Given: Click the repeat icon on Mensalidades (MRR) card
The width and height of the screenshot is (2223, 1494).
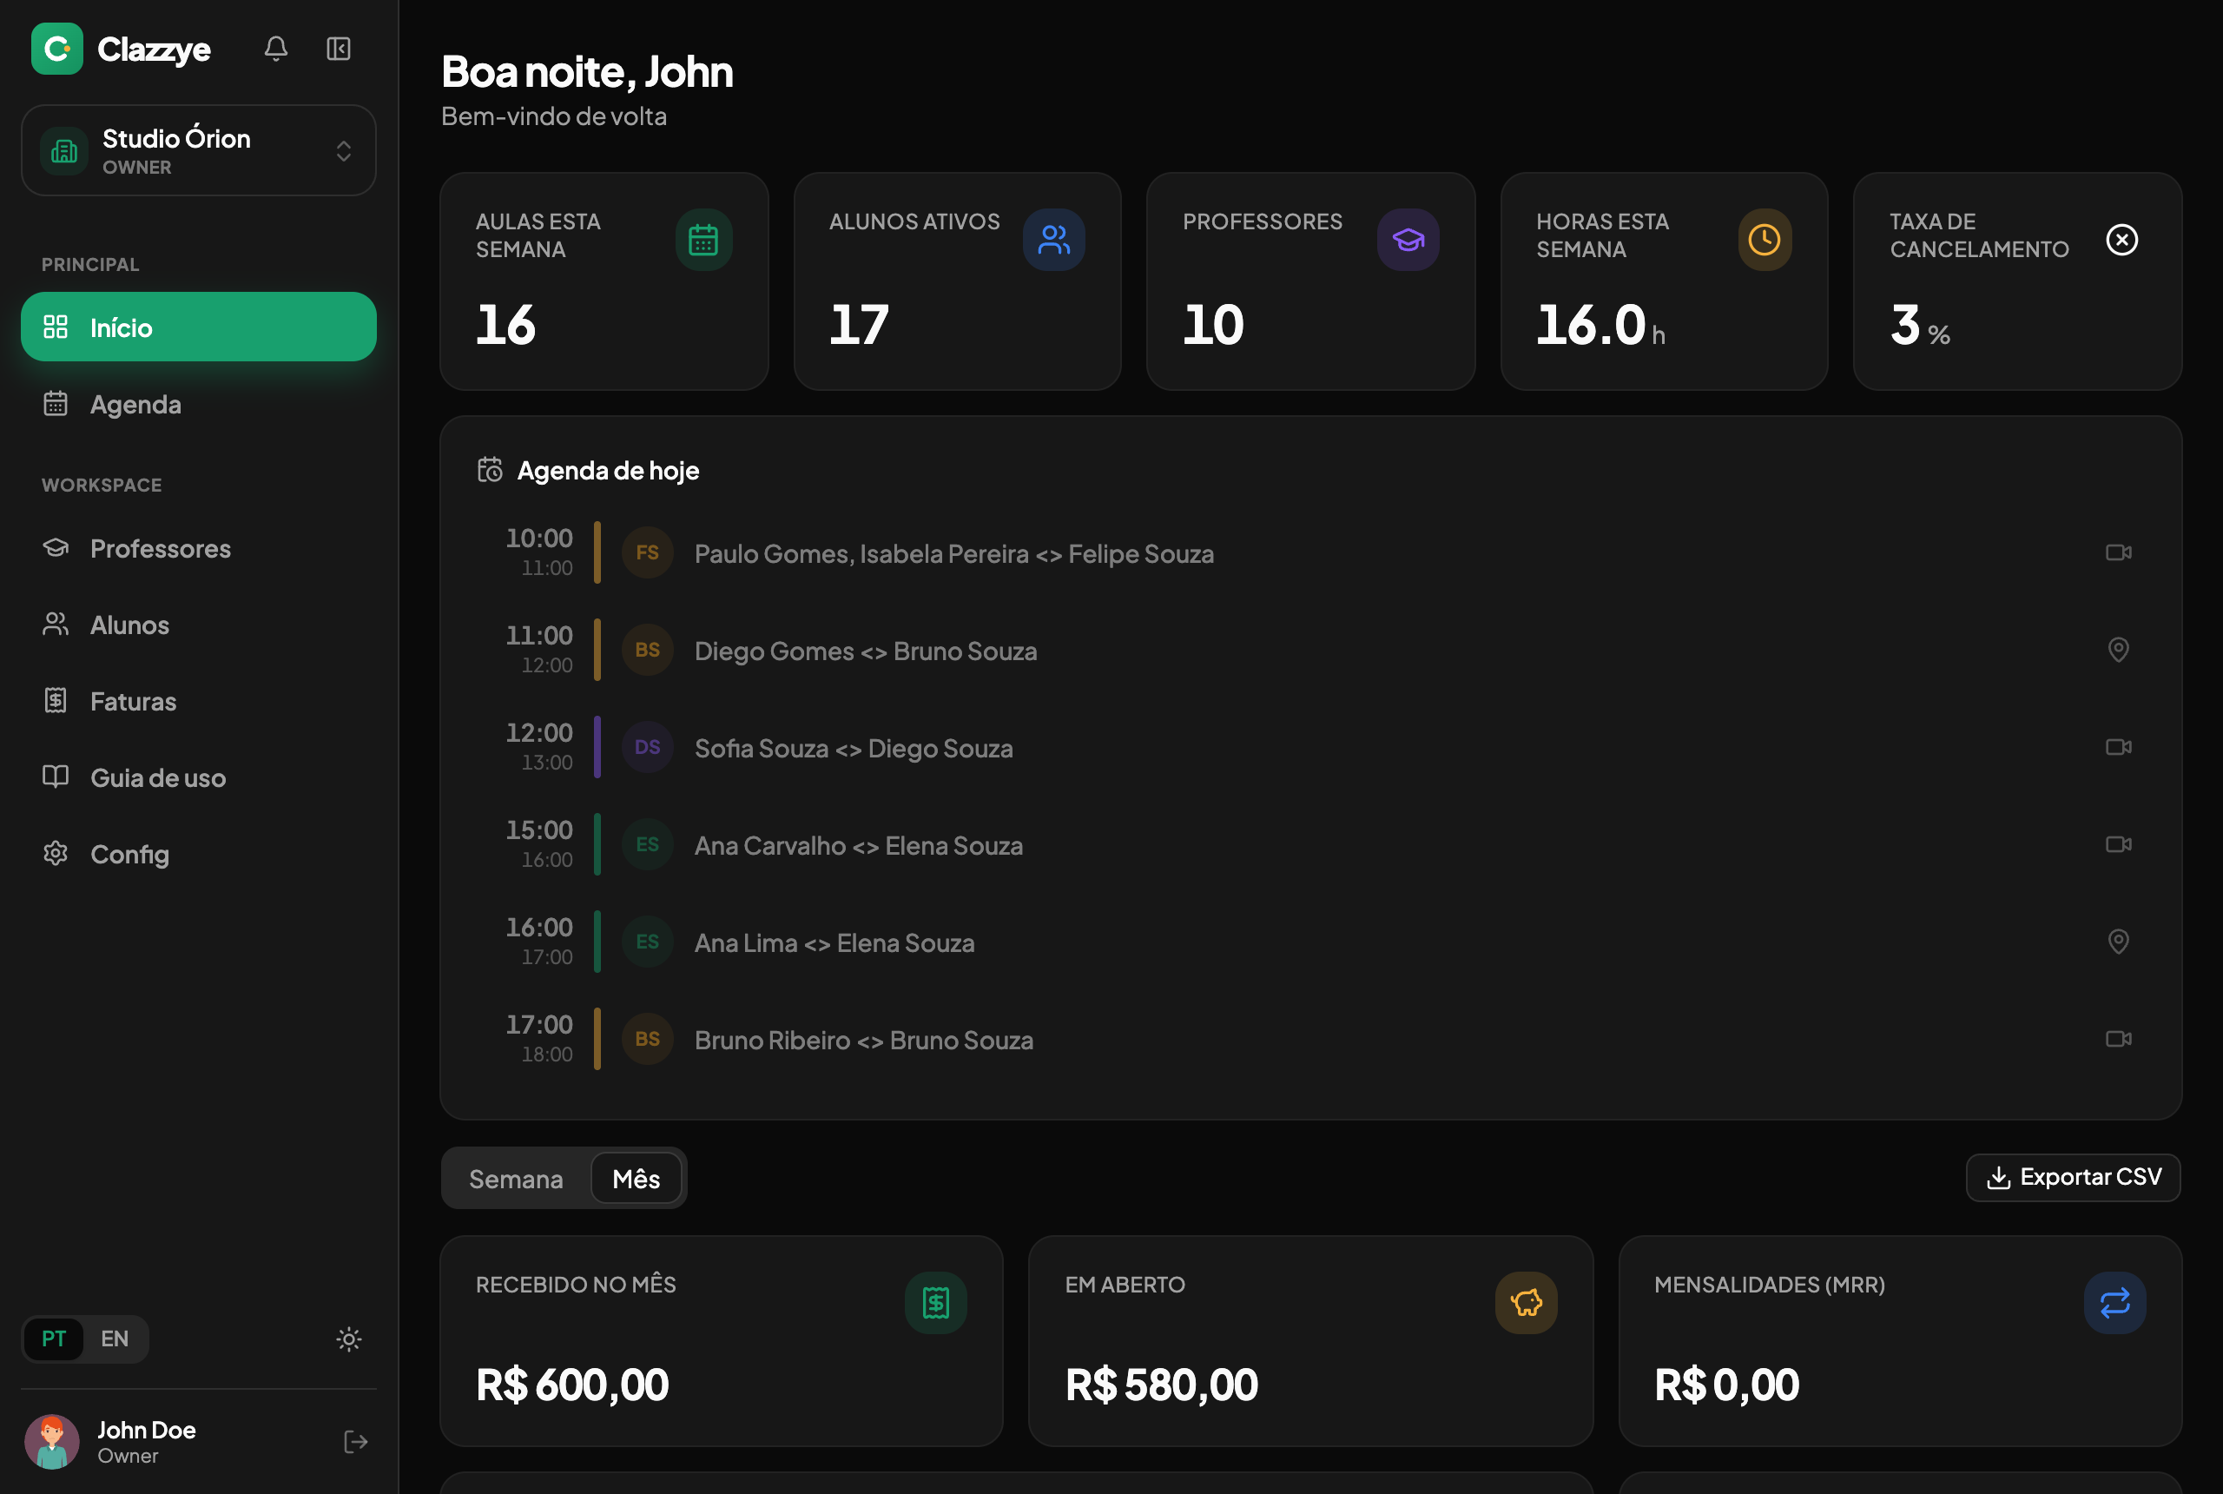Looking at the screenshot, I should coord(2114,1303).
